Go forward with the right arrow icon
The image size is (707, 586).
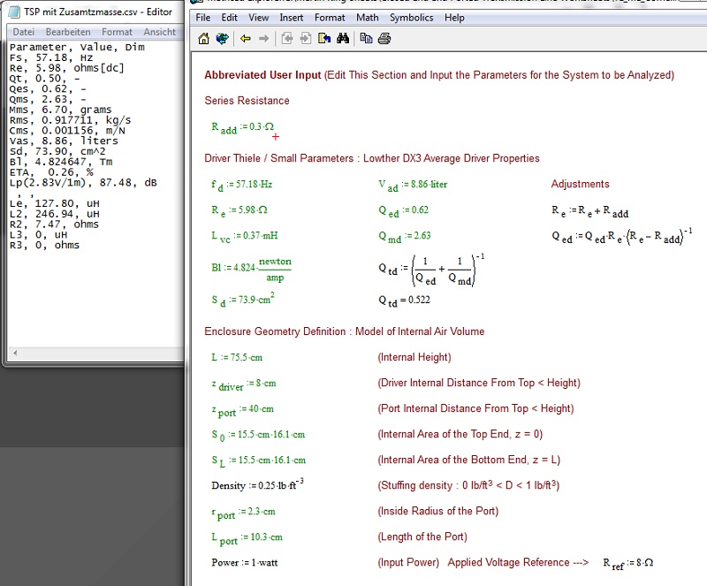[264, 39]
